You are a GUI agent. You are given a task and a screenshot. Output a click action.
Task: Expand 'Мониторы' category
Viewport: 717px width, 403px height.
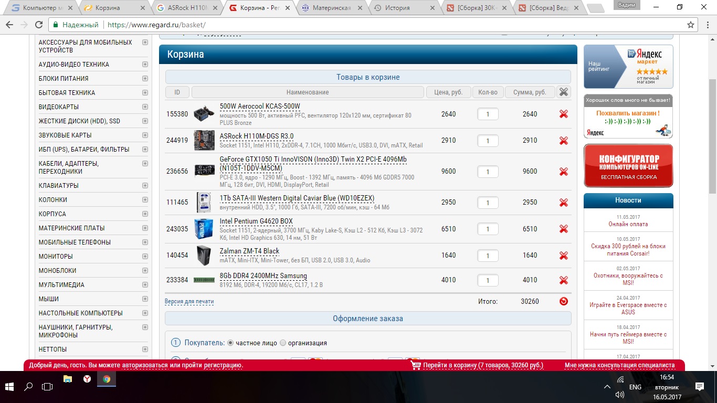click(x=145, y=257)
